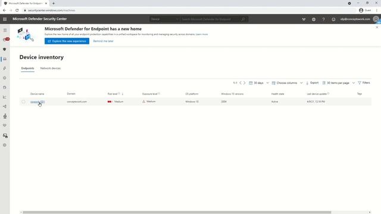Select the device row checkbox
381x214 pixels.
(23, 102)
